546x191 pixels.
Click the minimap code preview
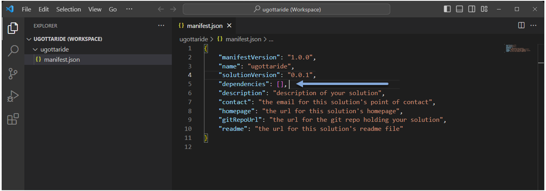[x=518, y=48]
